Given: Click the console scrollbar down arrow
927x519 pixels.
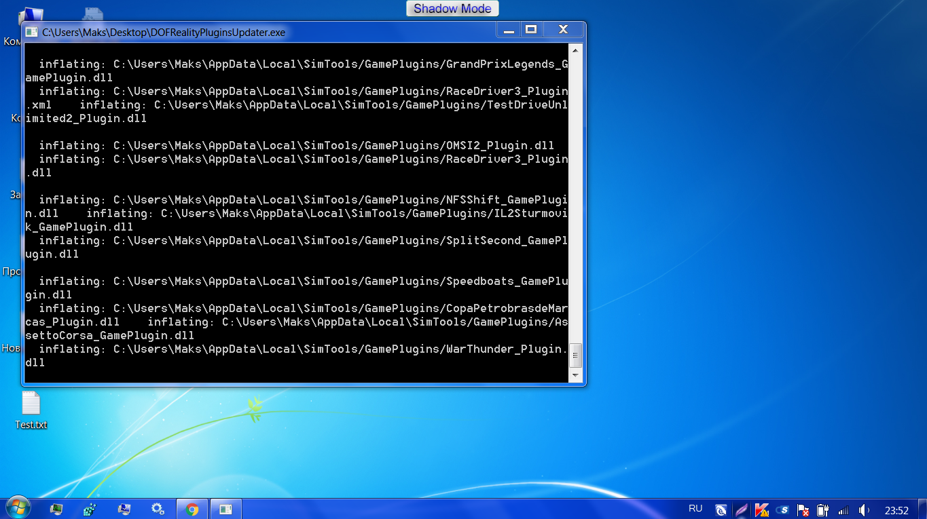Looking at the screenshot, I should tap(575, 374).
